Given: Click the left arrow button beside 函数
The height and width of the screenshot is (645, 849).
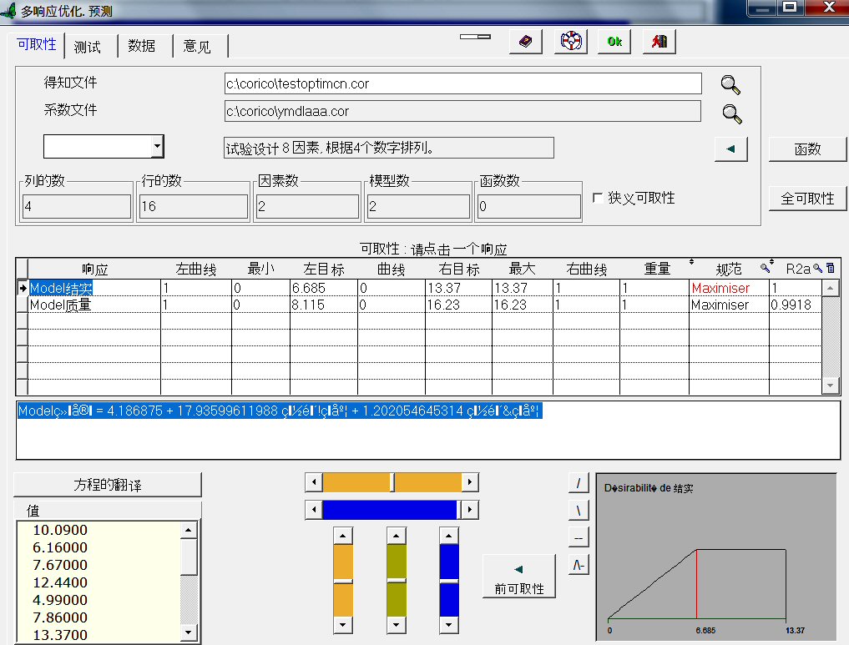Looking at the screenshot, I should [731, 149].
